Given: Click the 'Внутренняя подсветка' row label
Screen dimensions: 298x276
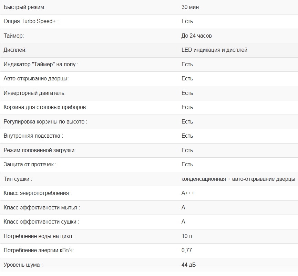Looking at the screenshot, I should click(x=33, y=136).
